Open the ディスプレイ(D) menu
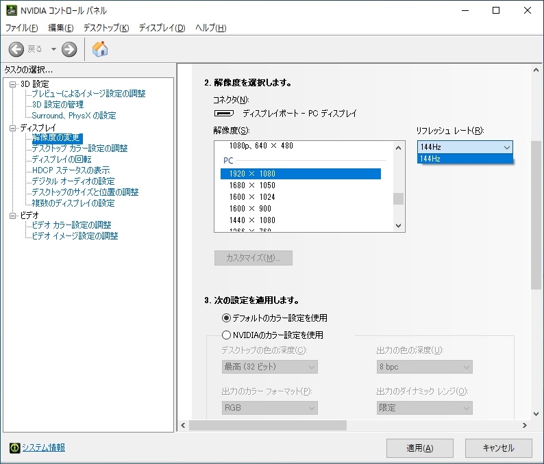The height and width of the screenshot is (464, 544). pyautogui.click(x=162, y=28)
